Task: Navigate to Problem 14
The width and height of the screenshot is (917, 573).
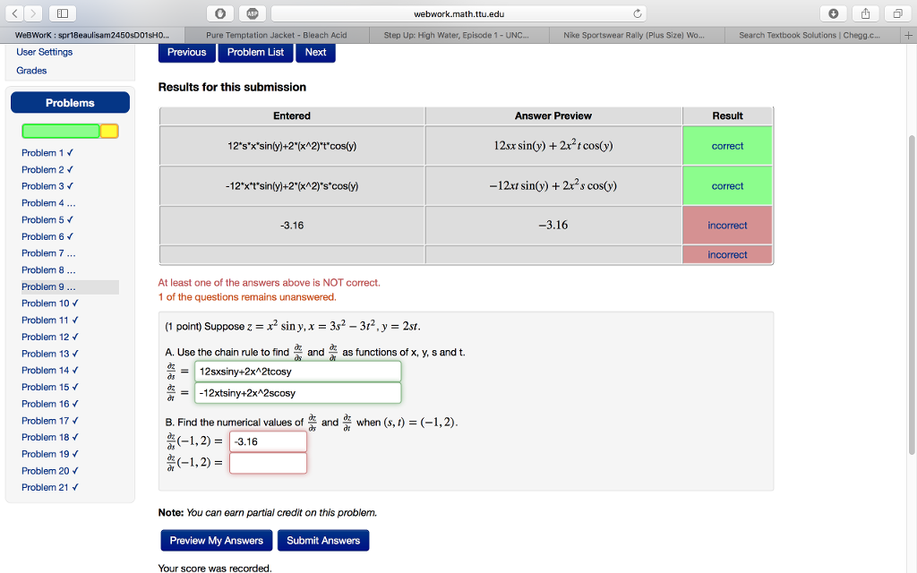Action: point(47,370)
